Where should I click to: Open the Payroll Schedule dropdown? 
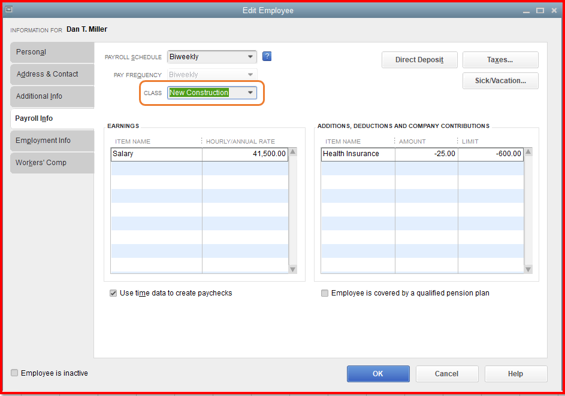250,57
